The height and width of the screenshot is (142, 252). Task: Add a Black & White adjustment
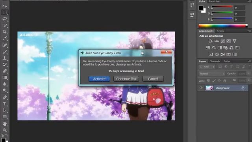pos(220,48)
